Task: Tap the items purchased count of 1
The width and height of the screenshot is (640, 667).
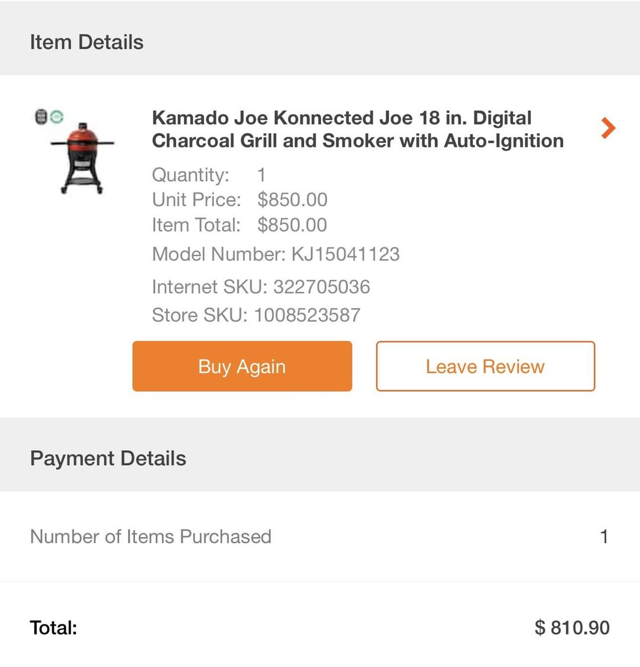Action: (604, 537)
